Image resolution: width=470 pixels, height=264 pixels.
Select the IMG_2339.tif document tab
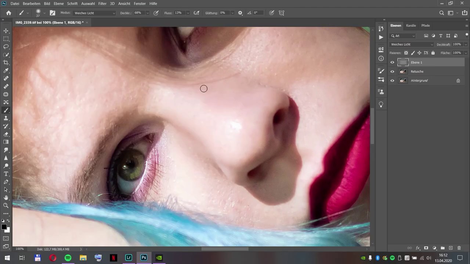click(49, 22)
